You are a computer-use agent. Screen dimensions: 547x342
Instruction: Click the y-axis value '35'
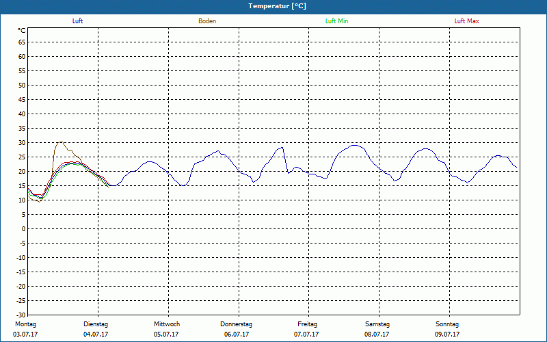click(x=22, y=129)
